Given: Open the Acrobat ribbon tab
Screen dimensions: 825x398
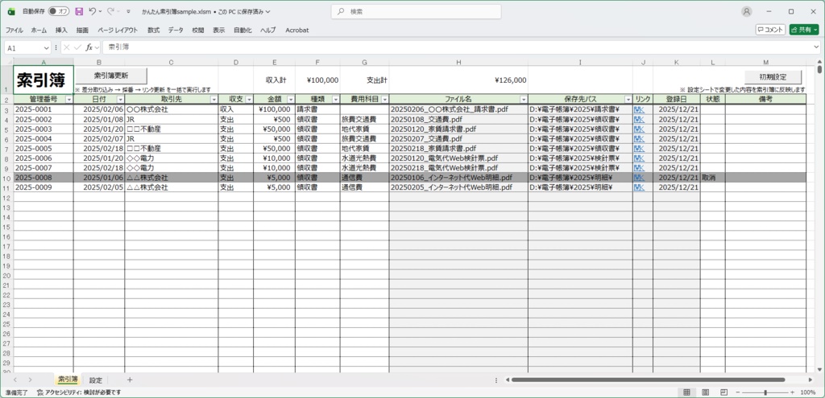Looking at the screenshot, I should (x=297, y=31).
